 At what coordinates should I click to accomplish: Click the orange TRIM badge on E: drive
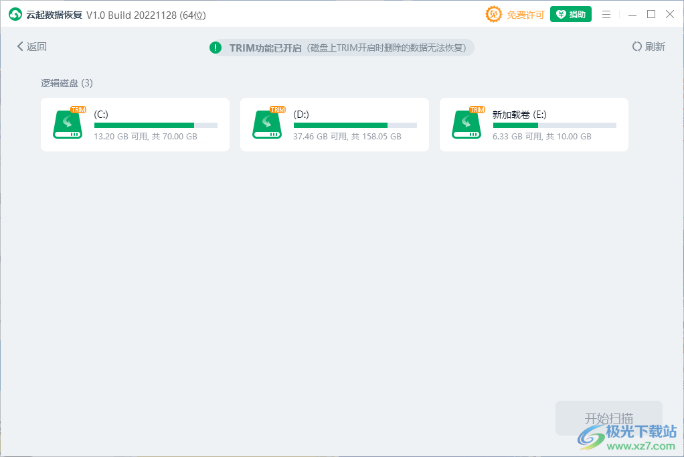coord(477,109)
